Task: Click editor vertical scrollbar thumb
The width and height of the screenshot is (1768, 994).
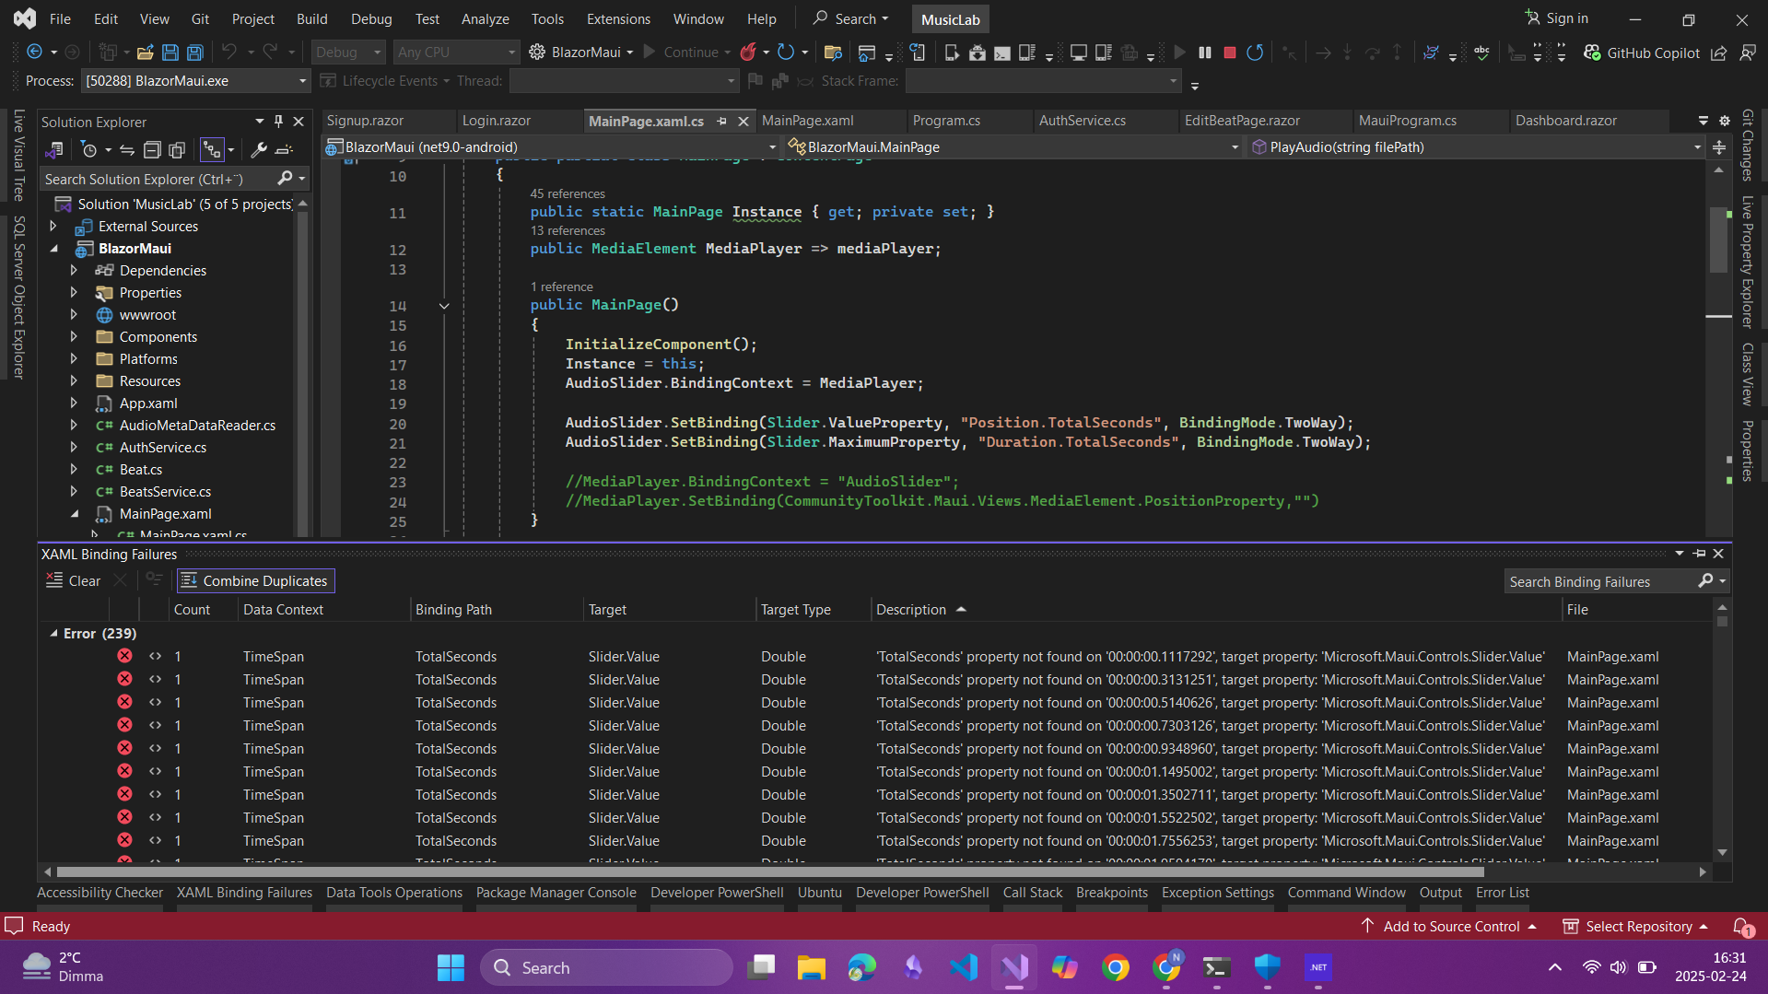Action: (1719, 238)
